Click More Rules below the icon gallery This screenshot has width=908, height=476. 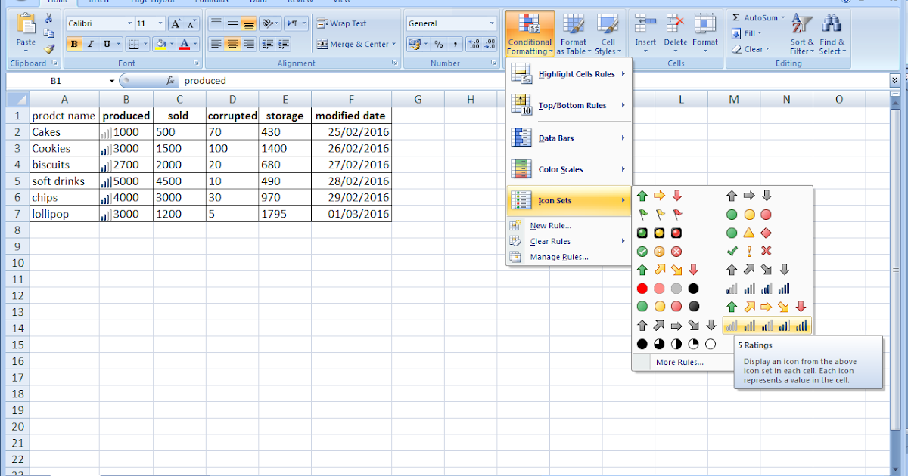(x=679, y=362)
